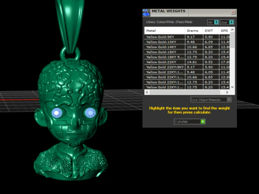Screen dimensions: 259x194
Task: Click DWT value 5.90 in Yellow Gold:9KY row
Action: tap(210, 37)
